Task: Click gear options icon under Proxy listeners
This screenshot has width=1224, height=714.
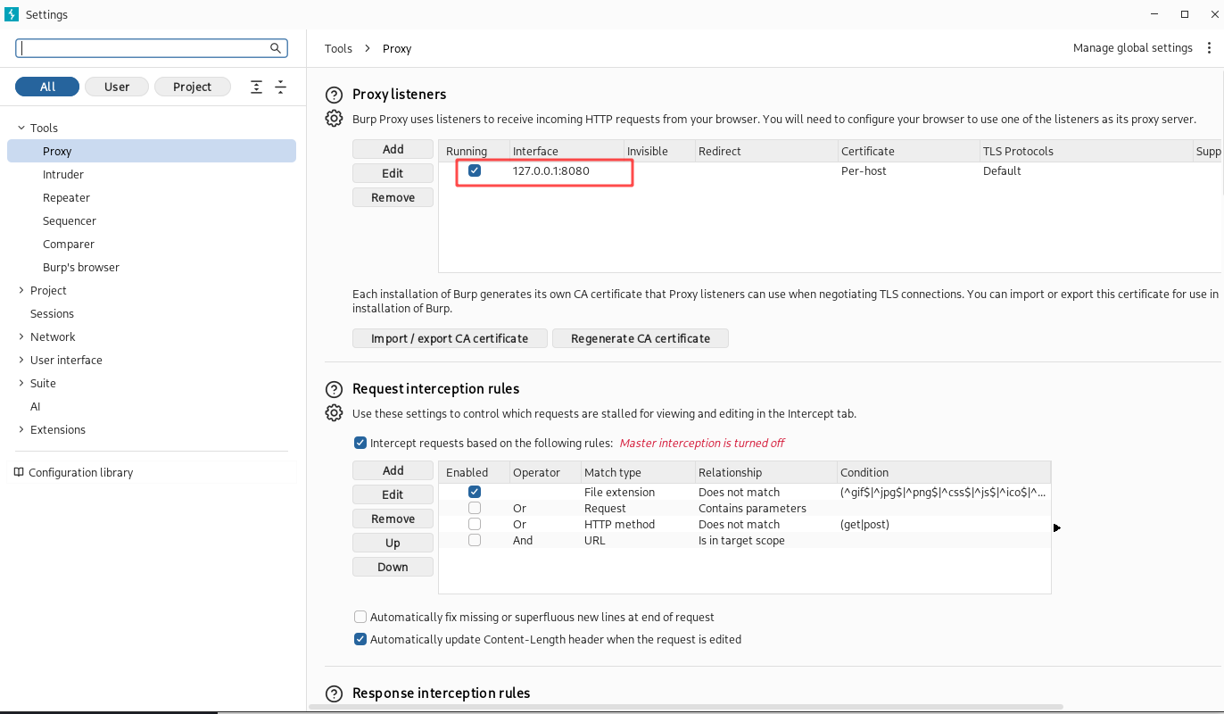Action: 334,119
